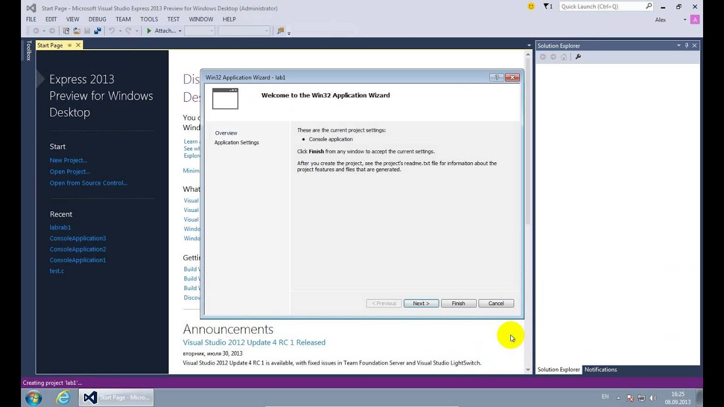Open recent project ConsoleApplication2
The height and width of the screenshot is (407, 724).
coord(77,249)
